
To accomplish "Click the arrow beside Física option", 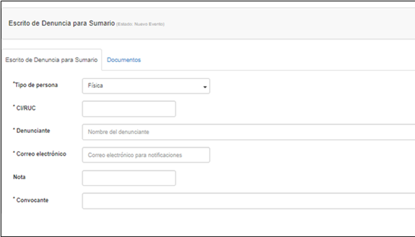I will pyautogui.click(x=205, y=87).
